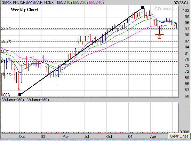191x141 pixels.
Task: Click the 90 price axis value
Action: [x=187, y=35]
